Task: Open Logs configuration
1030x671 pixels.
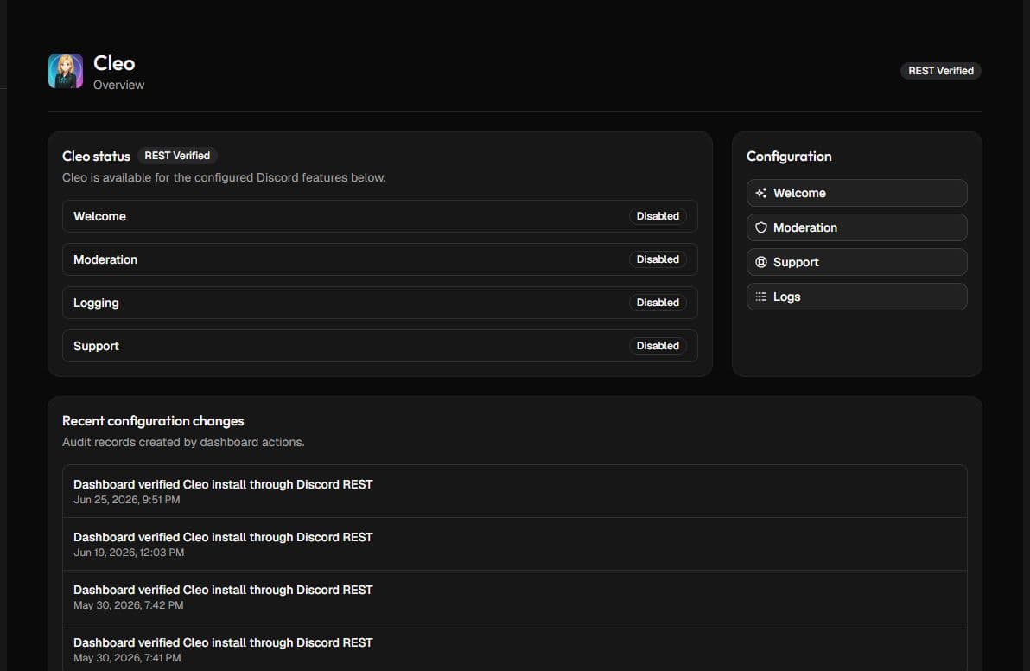Action: pos(856,297)
